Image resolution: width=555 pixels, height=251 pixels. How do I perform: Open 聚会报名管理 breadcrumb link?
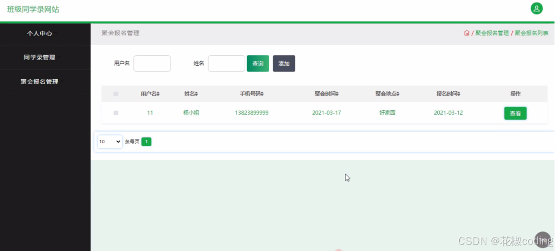(492, 33)
